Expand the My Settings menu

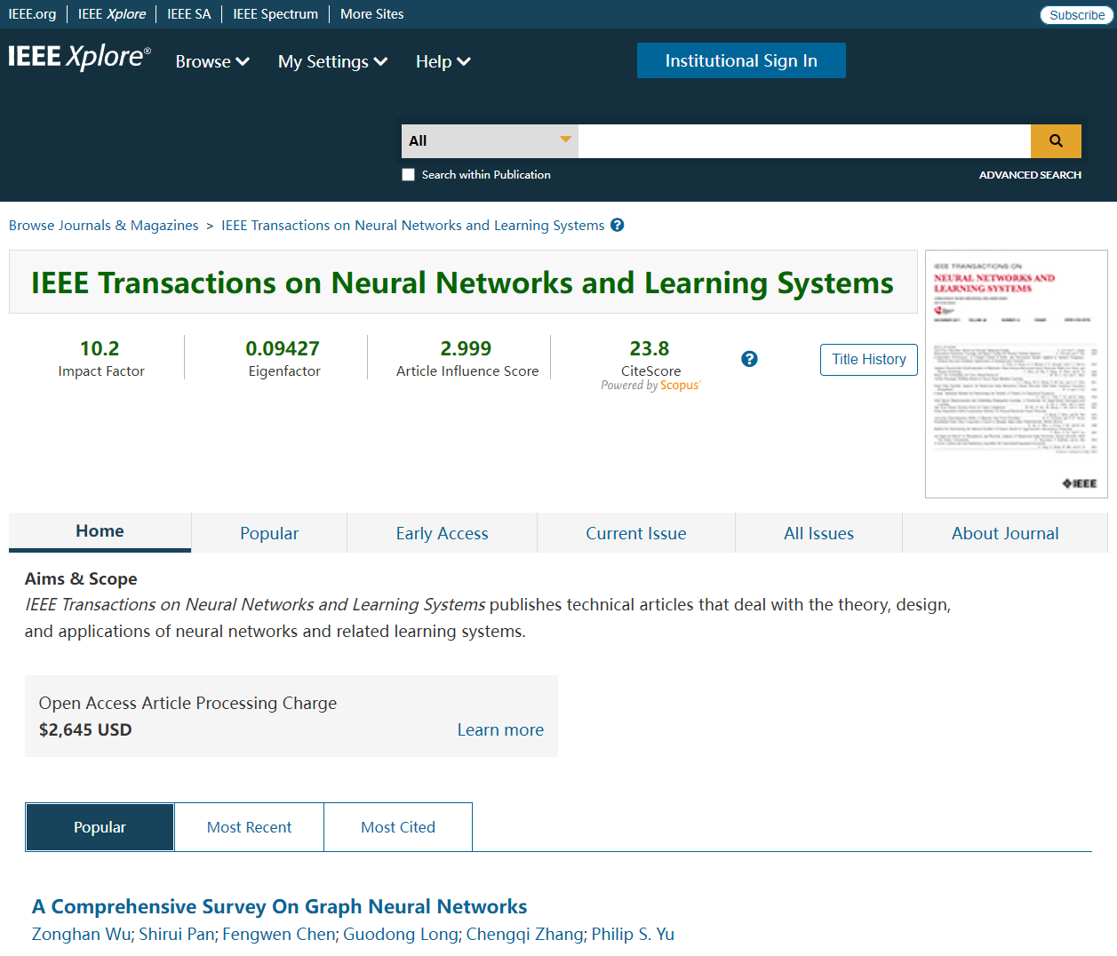[332, 61]
